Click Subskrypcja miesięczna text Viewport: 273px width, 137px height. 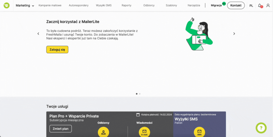[x=67, y=120]
